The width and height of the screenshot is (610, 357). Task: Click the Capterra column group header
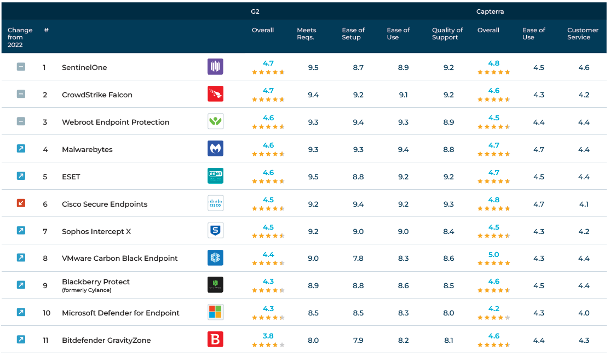coord(490,11)
